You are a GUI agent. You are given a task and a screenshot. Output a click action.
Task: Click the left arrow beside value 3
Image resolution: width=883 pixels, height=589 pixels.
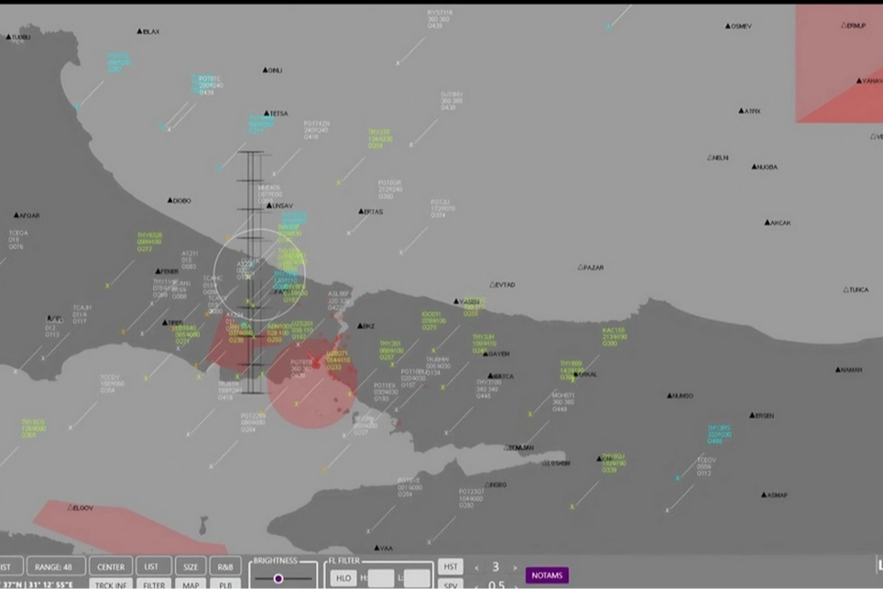(x=476, y=568)
